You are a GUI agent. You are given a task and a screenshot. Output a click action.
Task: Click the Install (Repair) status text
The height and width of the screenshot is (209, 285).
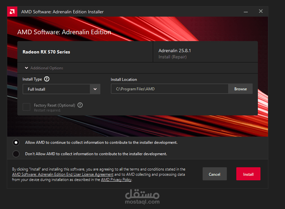coord(173,57)
